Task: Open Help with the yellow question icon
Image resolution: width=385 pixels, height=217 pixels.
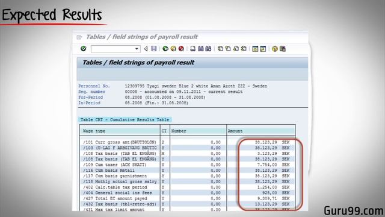Action: coord(274,49)
